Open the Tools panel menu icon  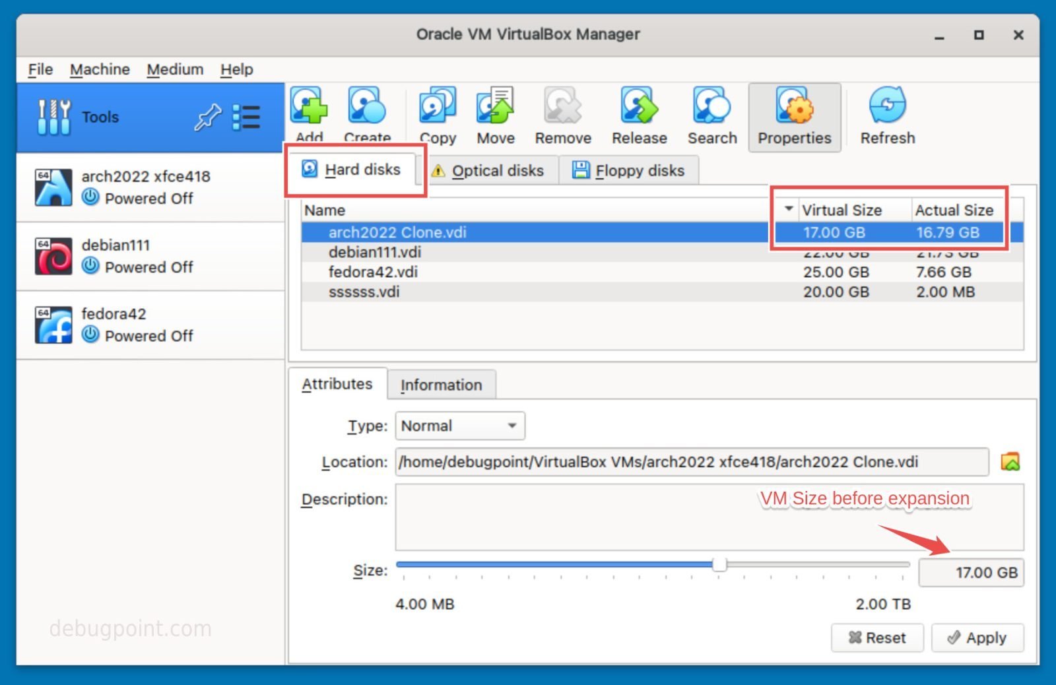coord(247,117)
